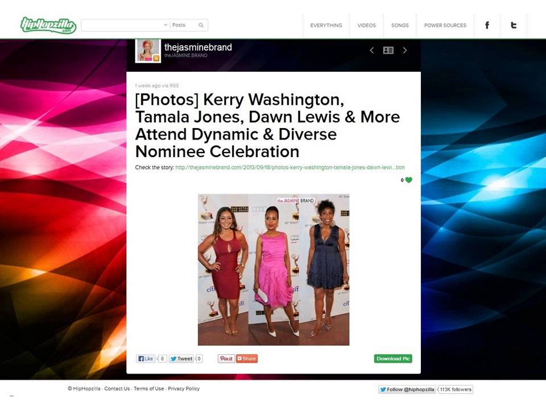Open the search type dropdown arrow

tap(166, 25)
